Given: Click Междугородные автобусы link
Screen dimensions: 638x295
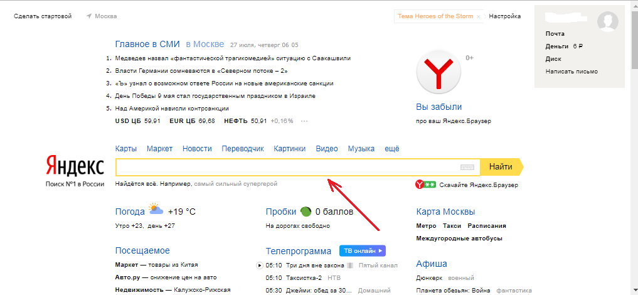Looking at the screenshot, I should [459, 239].
